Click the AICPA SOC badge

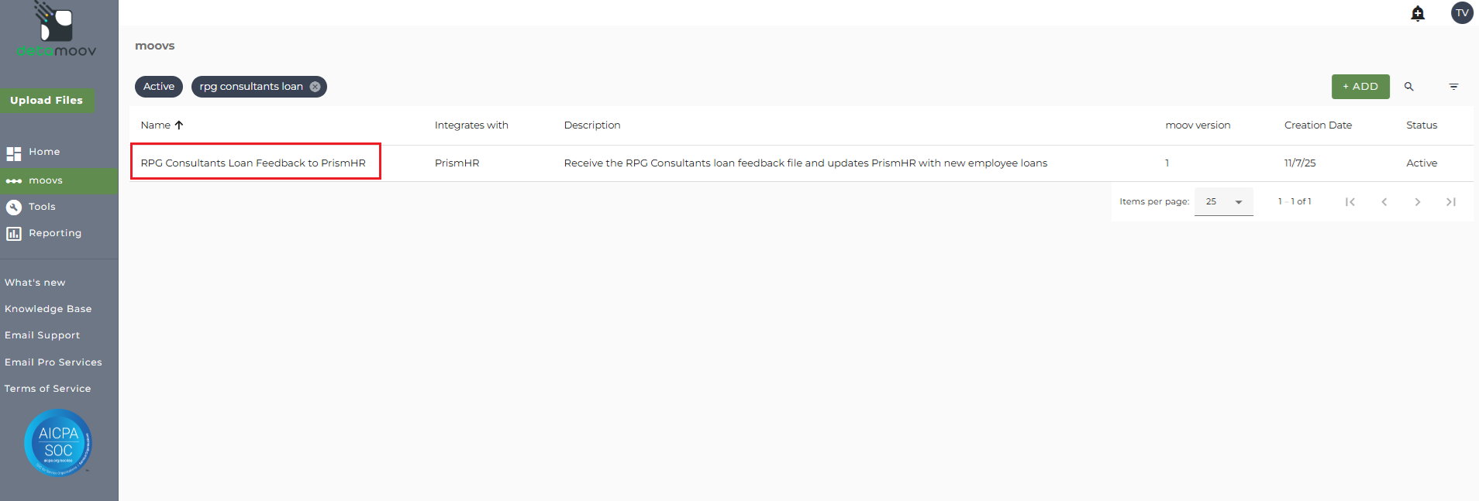(x=58, y=442)
